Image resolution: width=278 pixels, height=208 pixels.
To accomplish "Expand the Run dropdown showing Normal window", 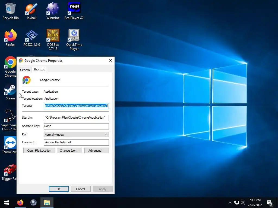I will click(76, 135).
